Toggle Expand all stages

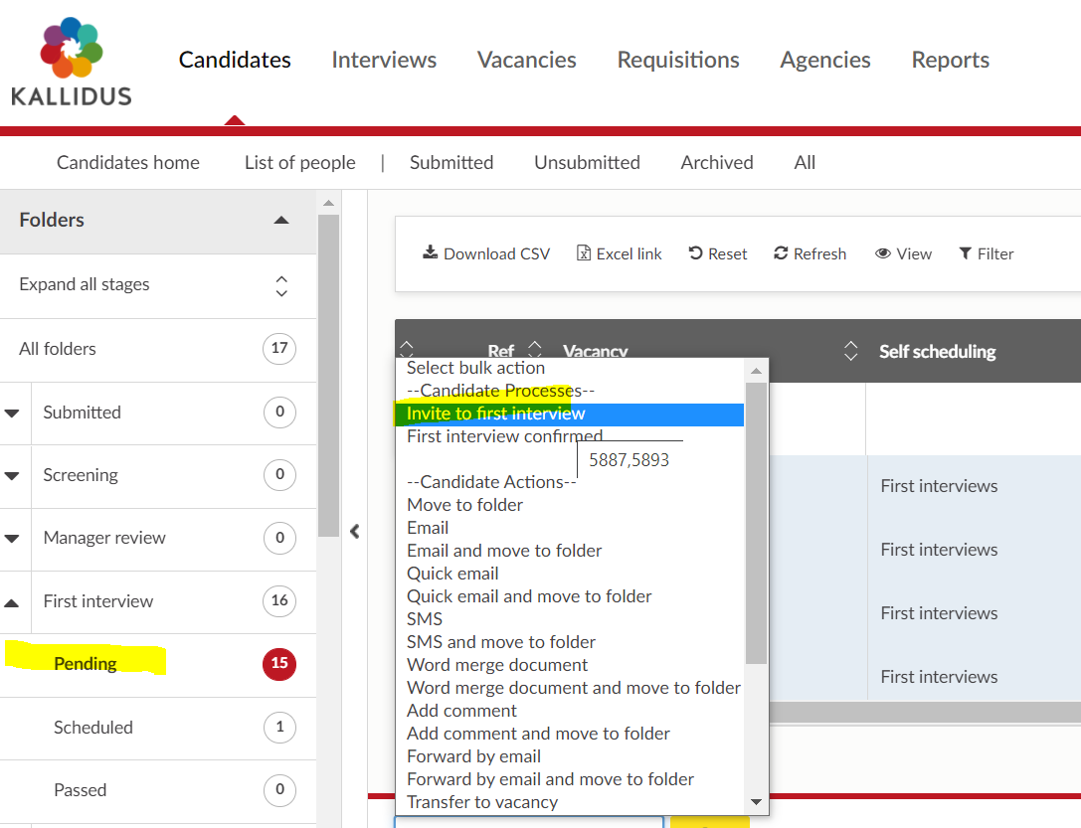click(x=281, y=285)
